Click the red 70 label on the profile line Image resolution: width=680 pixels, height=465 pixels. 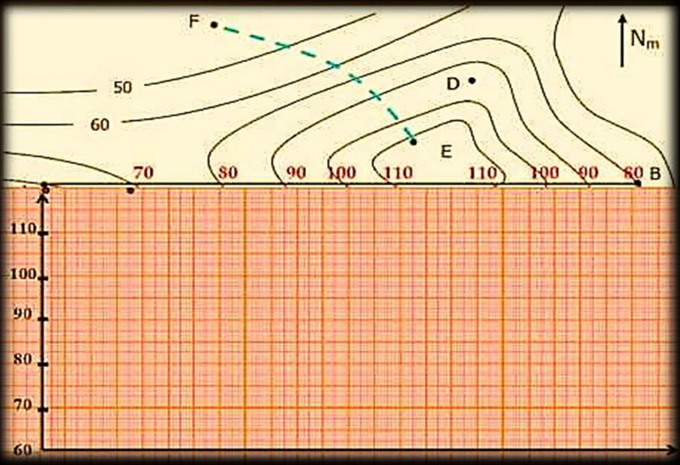click(x=144, y=173)
